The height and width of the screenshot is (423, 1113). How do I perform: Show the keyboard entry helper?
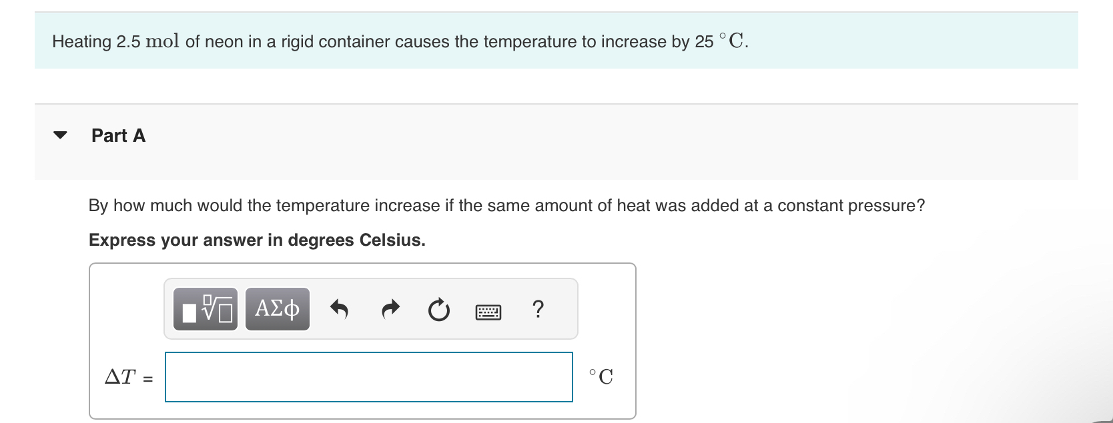tap(488, 310)
